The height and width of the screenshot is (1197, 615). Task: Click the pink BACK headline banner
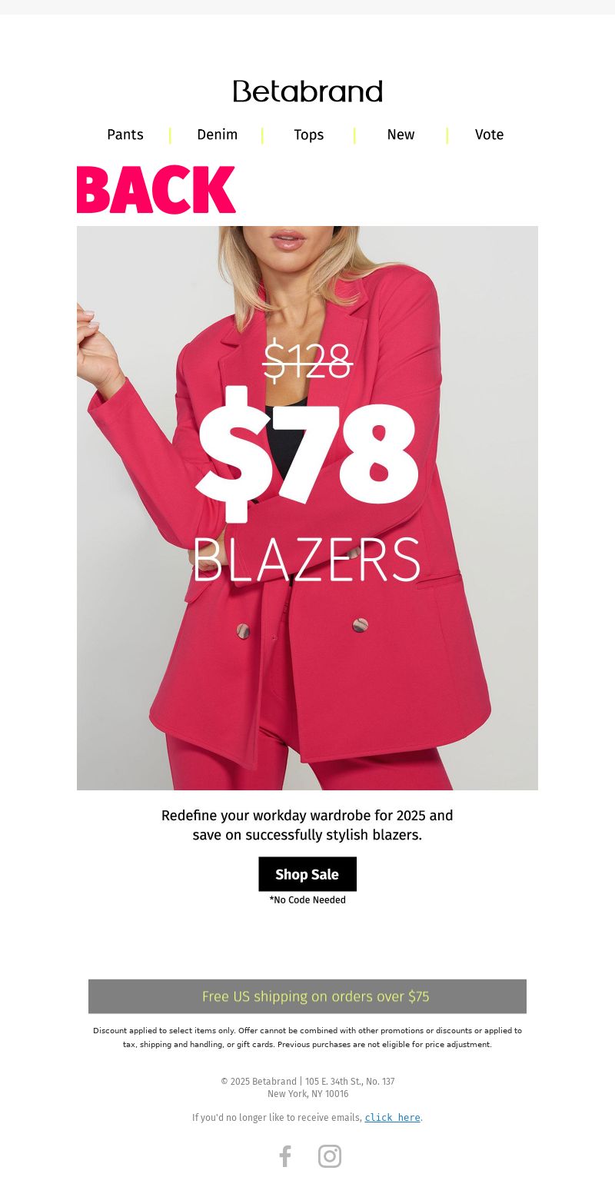[x=156, y=189]
